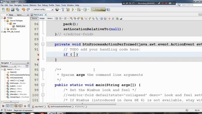
Task: Click the Undo arrow icon
Action: tap(23, 9)
